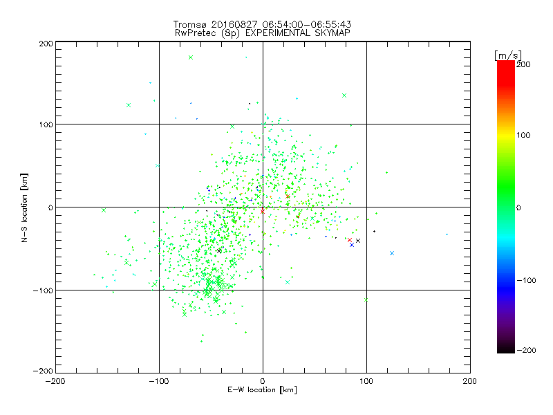
Task: Select the -100 label on the colorbar
Action: 526,280
